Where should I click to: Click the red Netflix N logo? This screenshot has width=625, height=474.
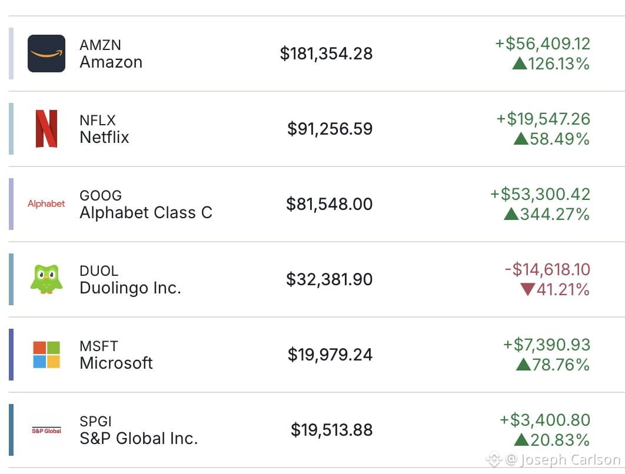46,129
